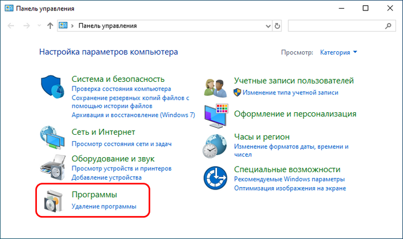Screen dimensions: 403x239
Task: Expand the address bar history dropdown
Action: pos(268,26)
